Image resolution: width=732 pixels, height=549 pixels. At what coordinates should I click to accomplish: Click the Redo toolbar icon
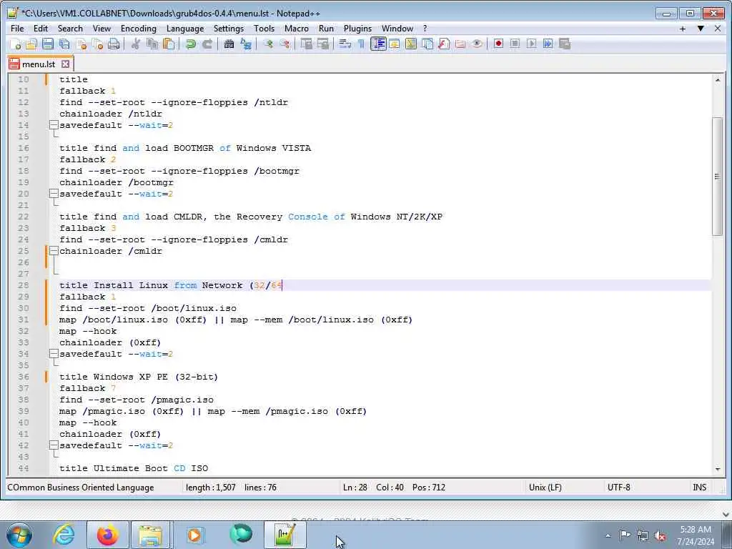[x=207, y=44]
